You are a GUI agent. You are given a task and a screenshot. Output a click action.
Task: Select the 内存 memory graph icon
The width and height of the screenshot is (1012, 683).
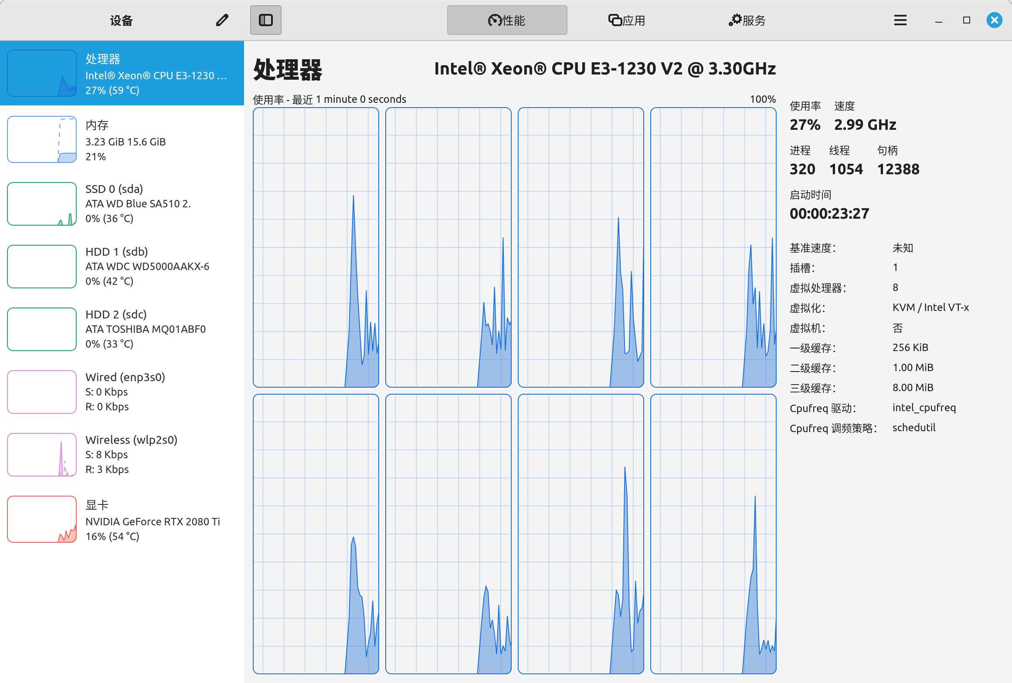42,139
